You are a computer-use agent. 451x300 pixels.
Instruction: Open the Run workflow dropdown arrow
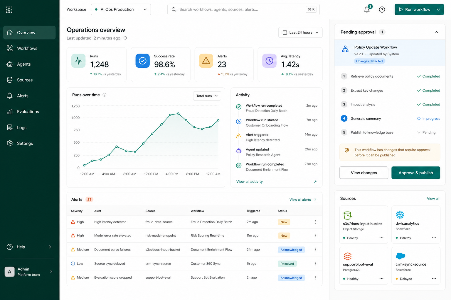(438, 9)
